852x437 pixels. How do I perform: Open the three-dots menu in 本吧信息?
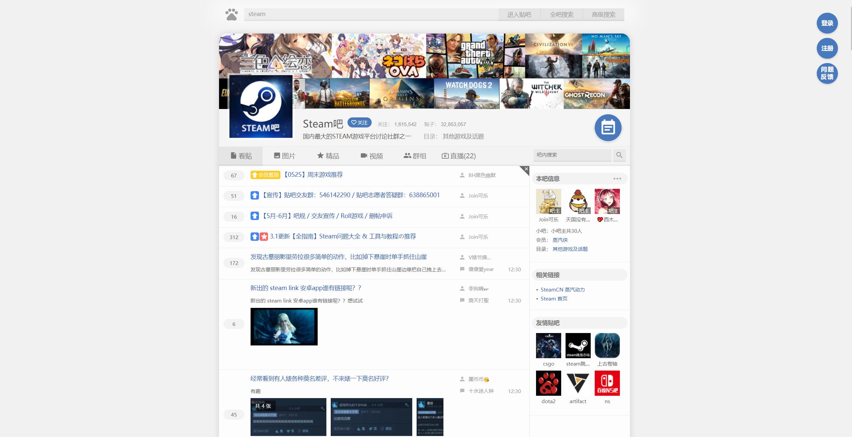[617, 179]
